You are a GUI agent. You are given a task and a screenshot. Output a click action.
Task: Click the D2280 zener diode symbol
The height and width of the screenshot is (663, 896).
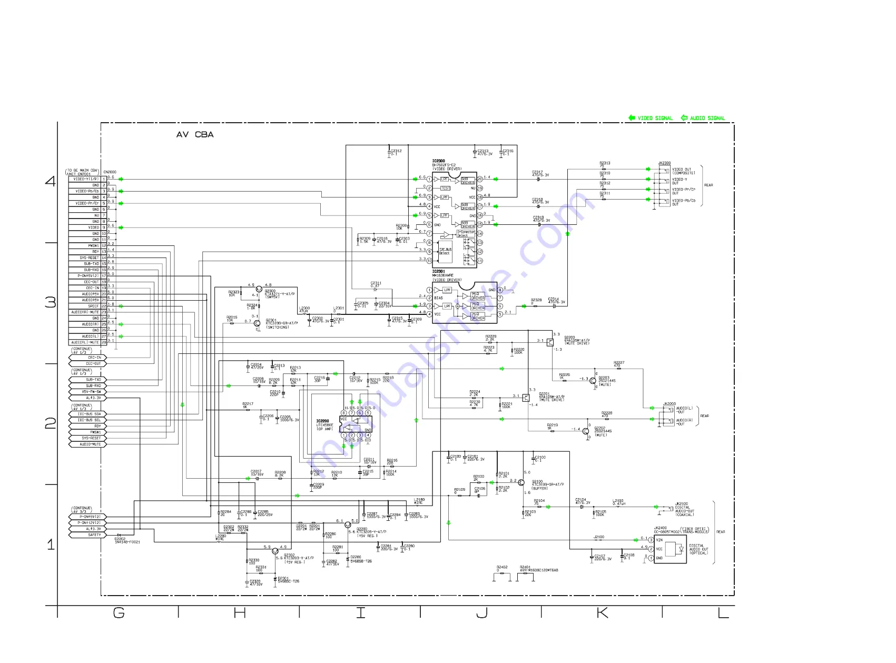click(347, 559)
